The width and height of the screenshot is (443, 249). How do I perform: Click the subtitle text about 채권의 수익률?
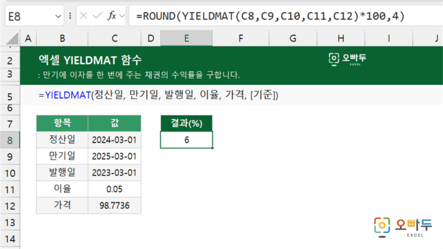138,75
